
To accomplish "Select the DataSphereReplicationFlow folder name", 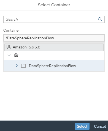I will click(52, 66).
